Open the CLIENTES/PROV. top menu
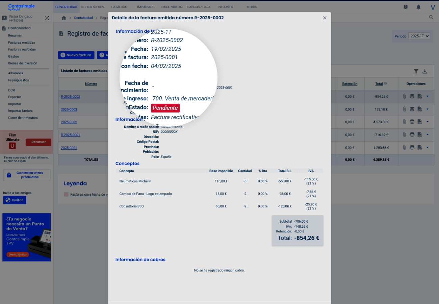 tap(93, 7)
